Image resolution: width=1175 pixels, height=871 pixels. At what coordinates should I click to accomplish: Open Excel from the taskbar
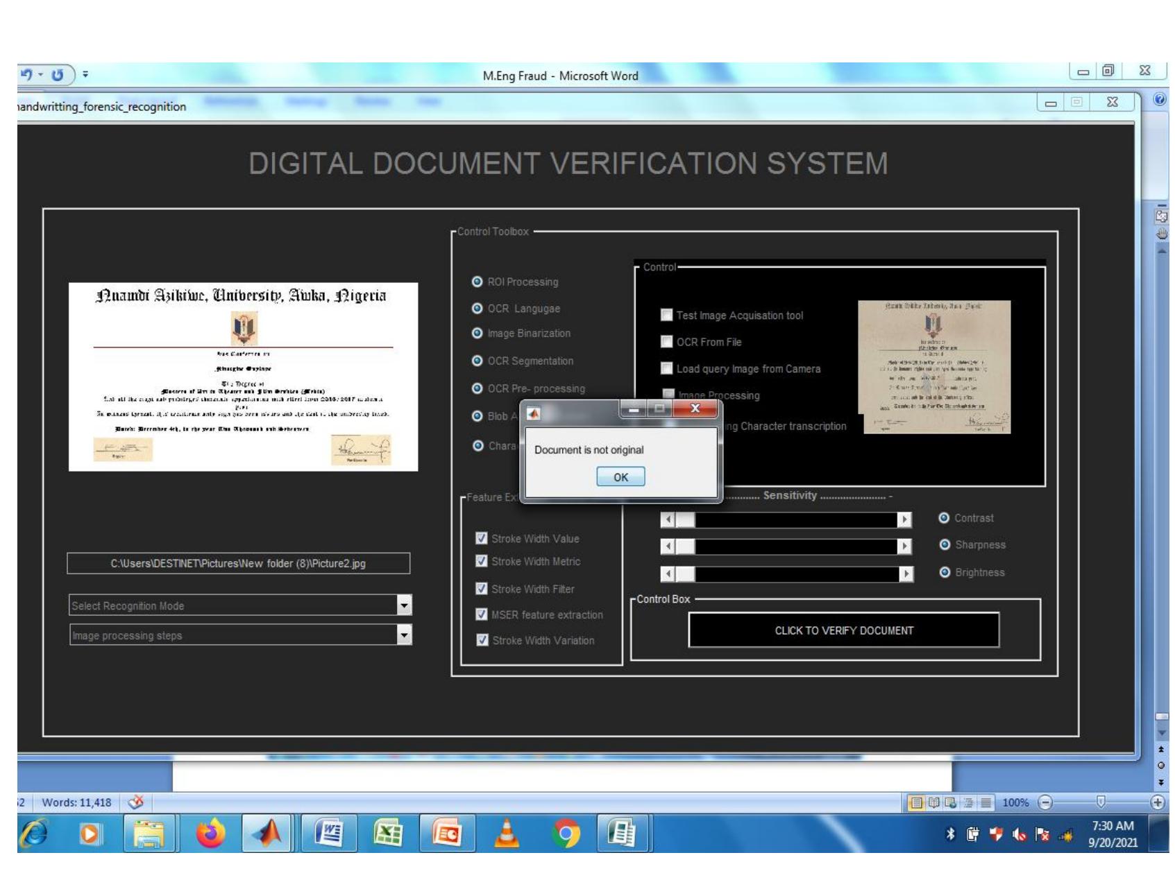(388, 834)
